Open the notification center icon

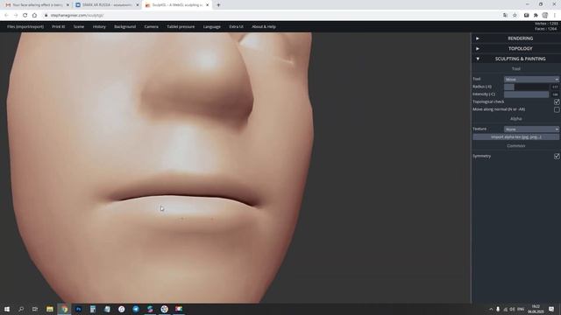(x=551, y=309)
